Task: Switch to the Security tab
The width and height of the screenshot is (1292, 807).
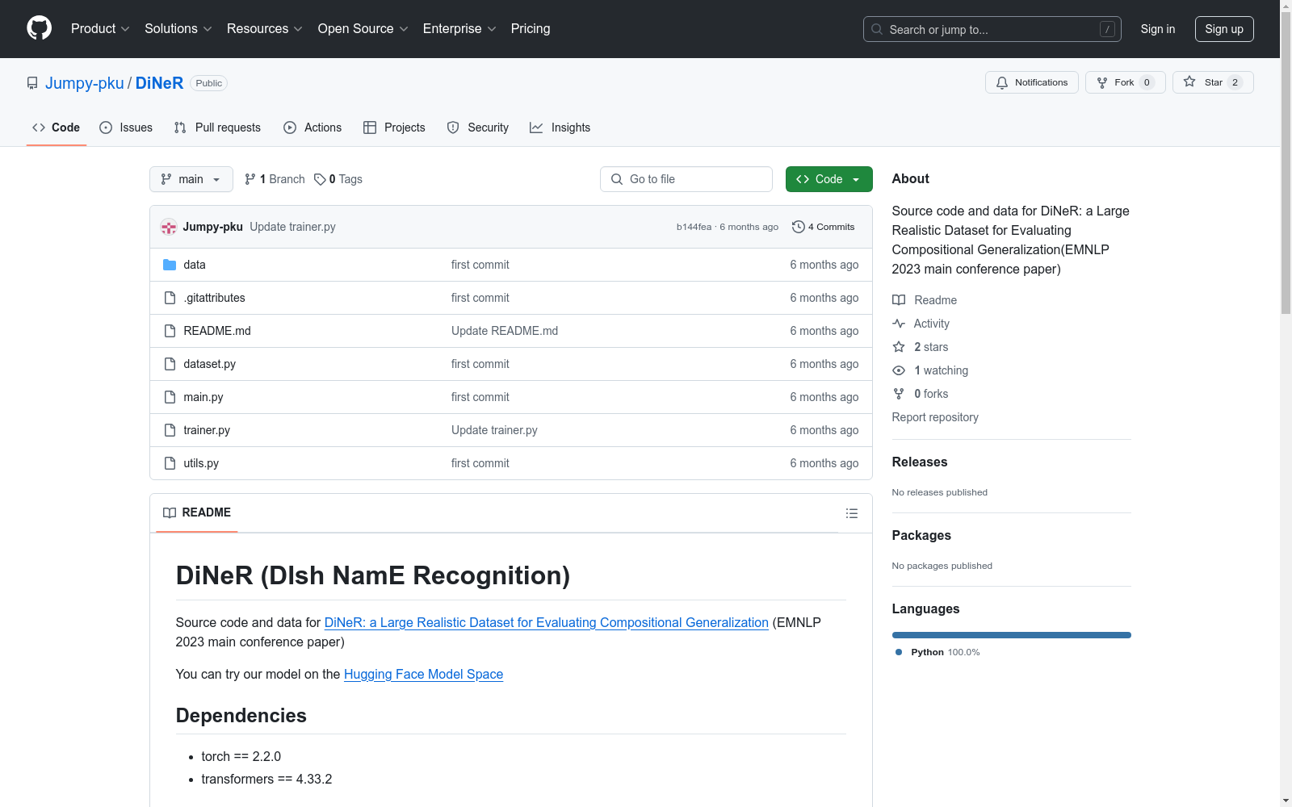Action: coord(478,128)
